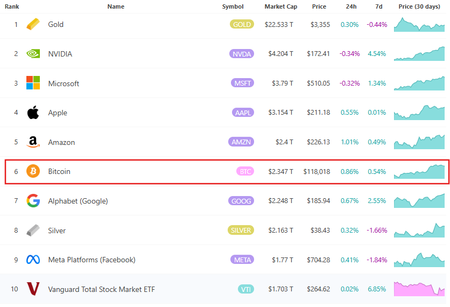The height and width of the screenshot is (307, 450).
Task: Open the Vanguard Total Stock Market ETF link
Action: (x=101, y=289)
